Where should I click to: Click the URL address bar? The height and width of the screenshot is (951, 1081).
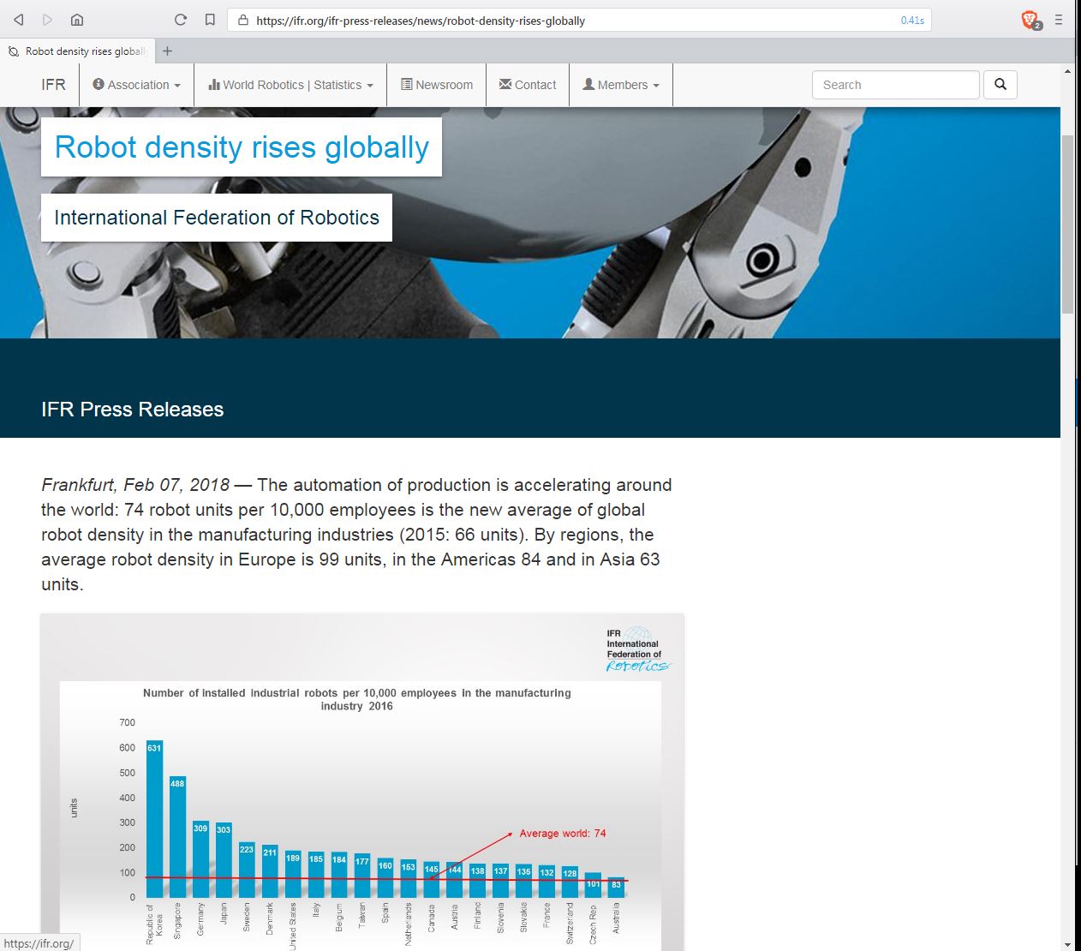pos(565,21)
